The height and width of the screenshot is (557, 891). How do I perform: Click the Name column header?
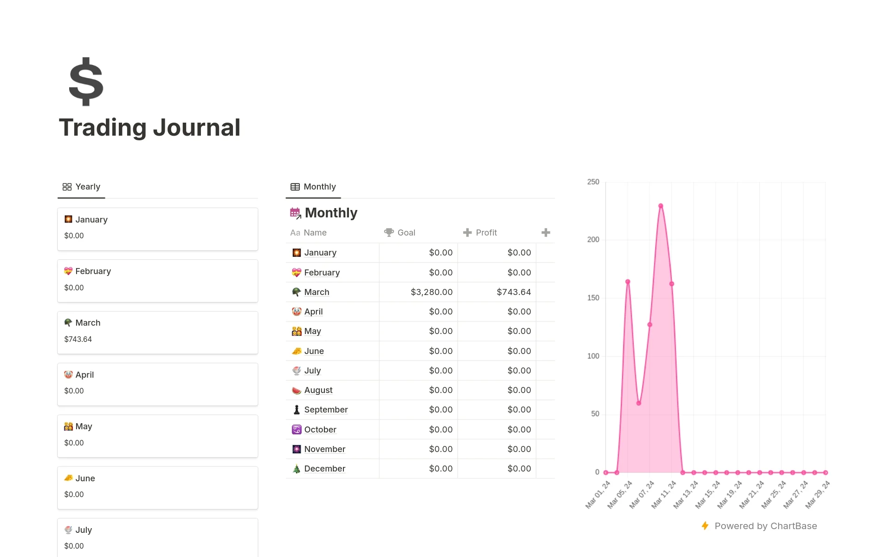(x=315, y=232)
